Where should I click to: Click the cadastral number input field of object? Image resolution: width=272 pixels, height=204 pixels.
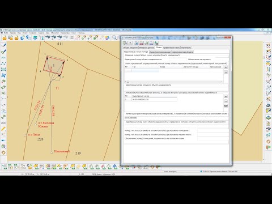click(177, 59)
